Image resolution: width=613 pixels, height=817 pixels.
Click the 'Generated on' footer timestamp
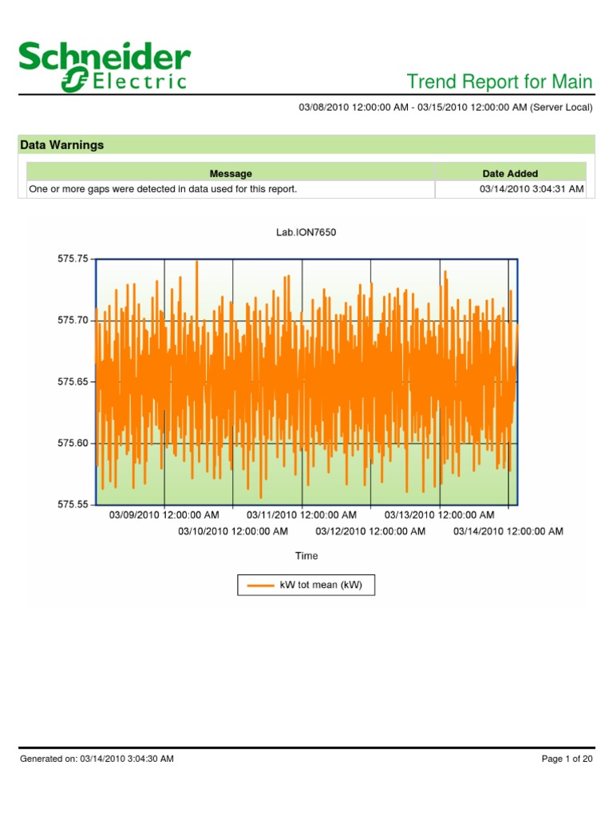pos(97,759)
